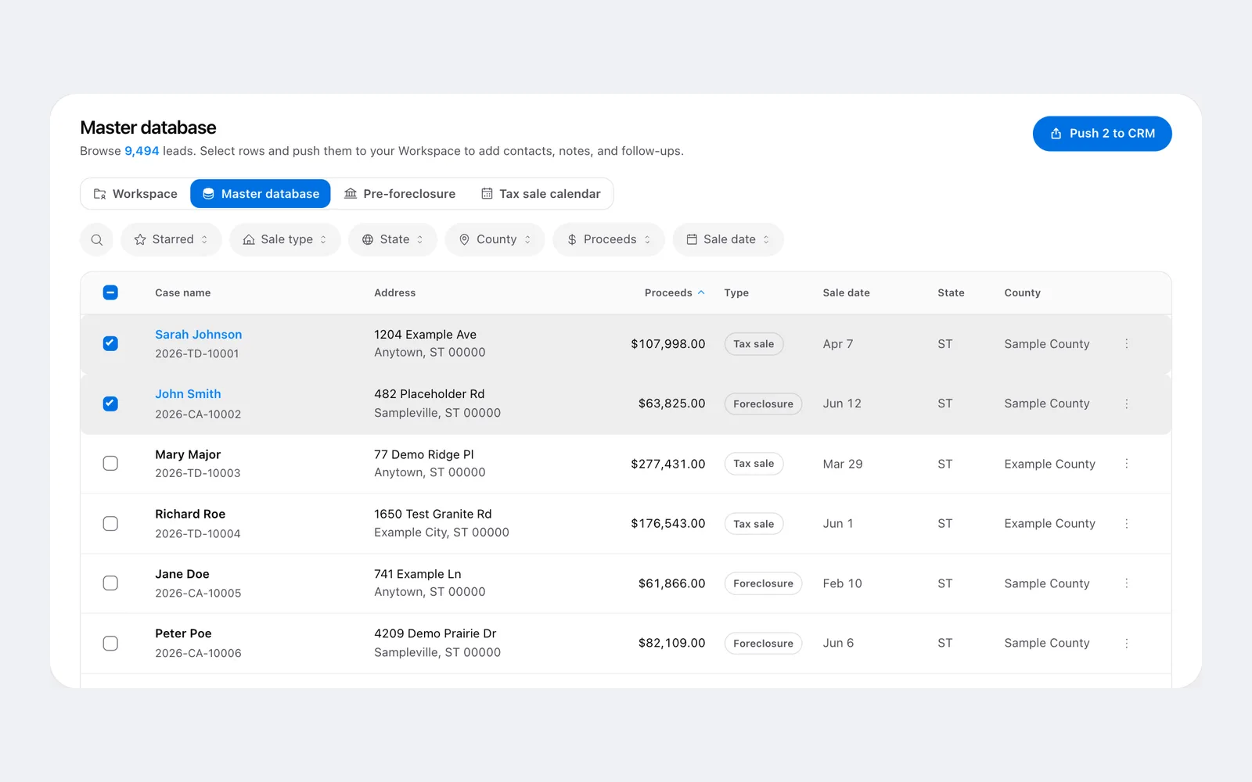Click the $277,431.00 proceeds value
Viewport: 1252px width, 782px height.
668,464
